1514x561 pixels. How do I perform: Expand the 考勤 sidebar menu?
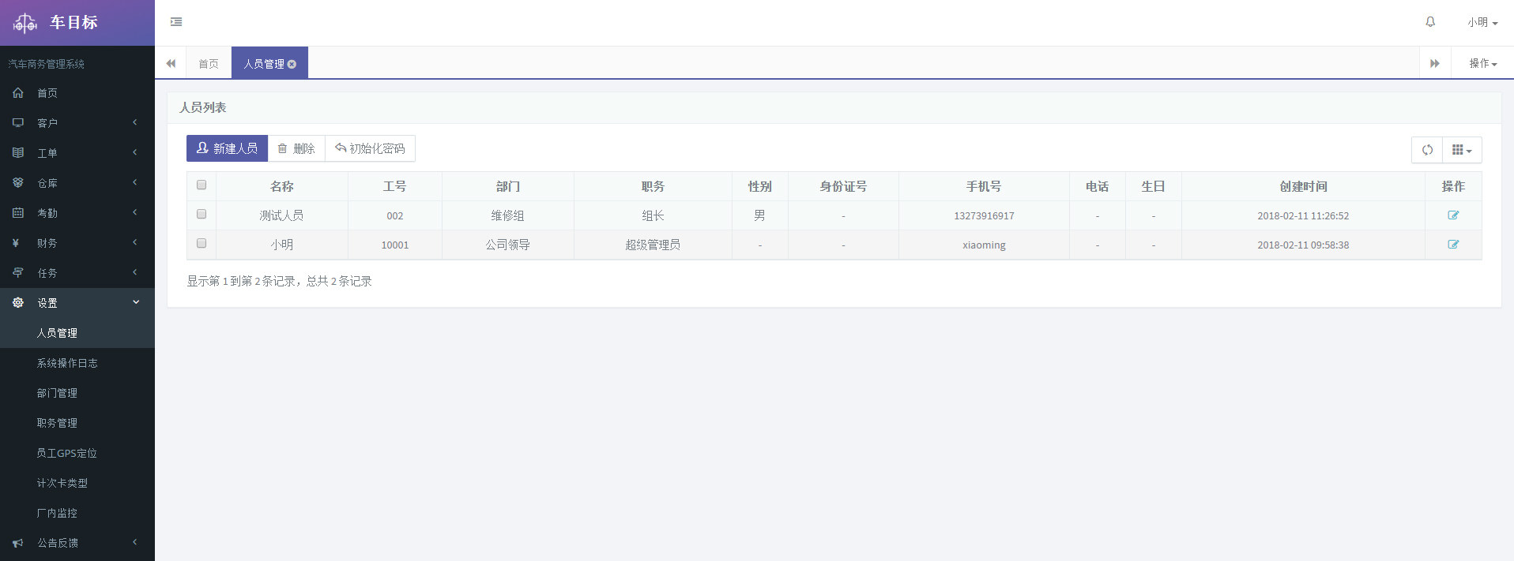[x=77, y=213]
